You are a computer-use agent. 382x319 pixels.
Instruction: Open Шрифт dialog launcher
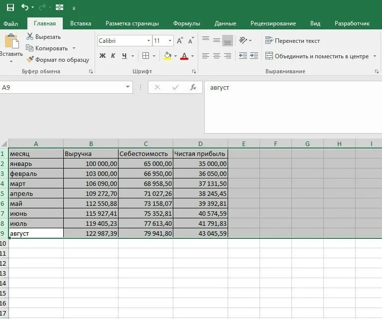194,71
